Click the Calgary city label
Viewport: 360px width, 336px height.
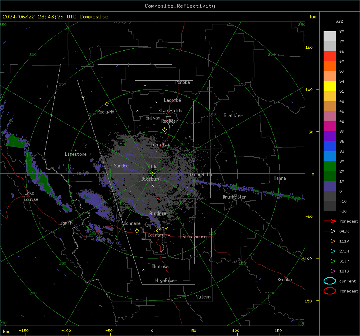click(156, 235)
